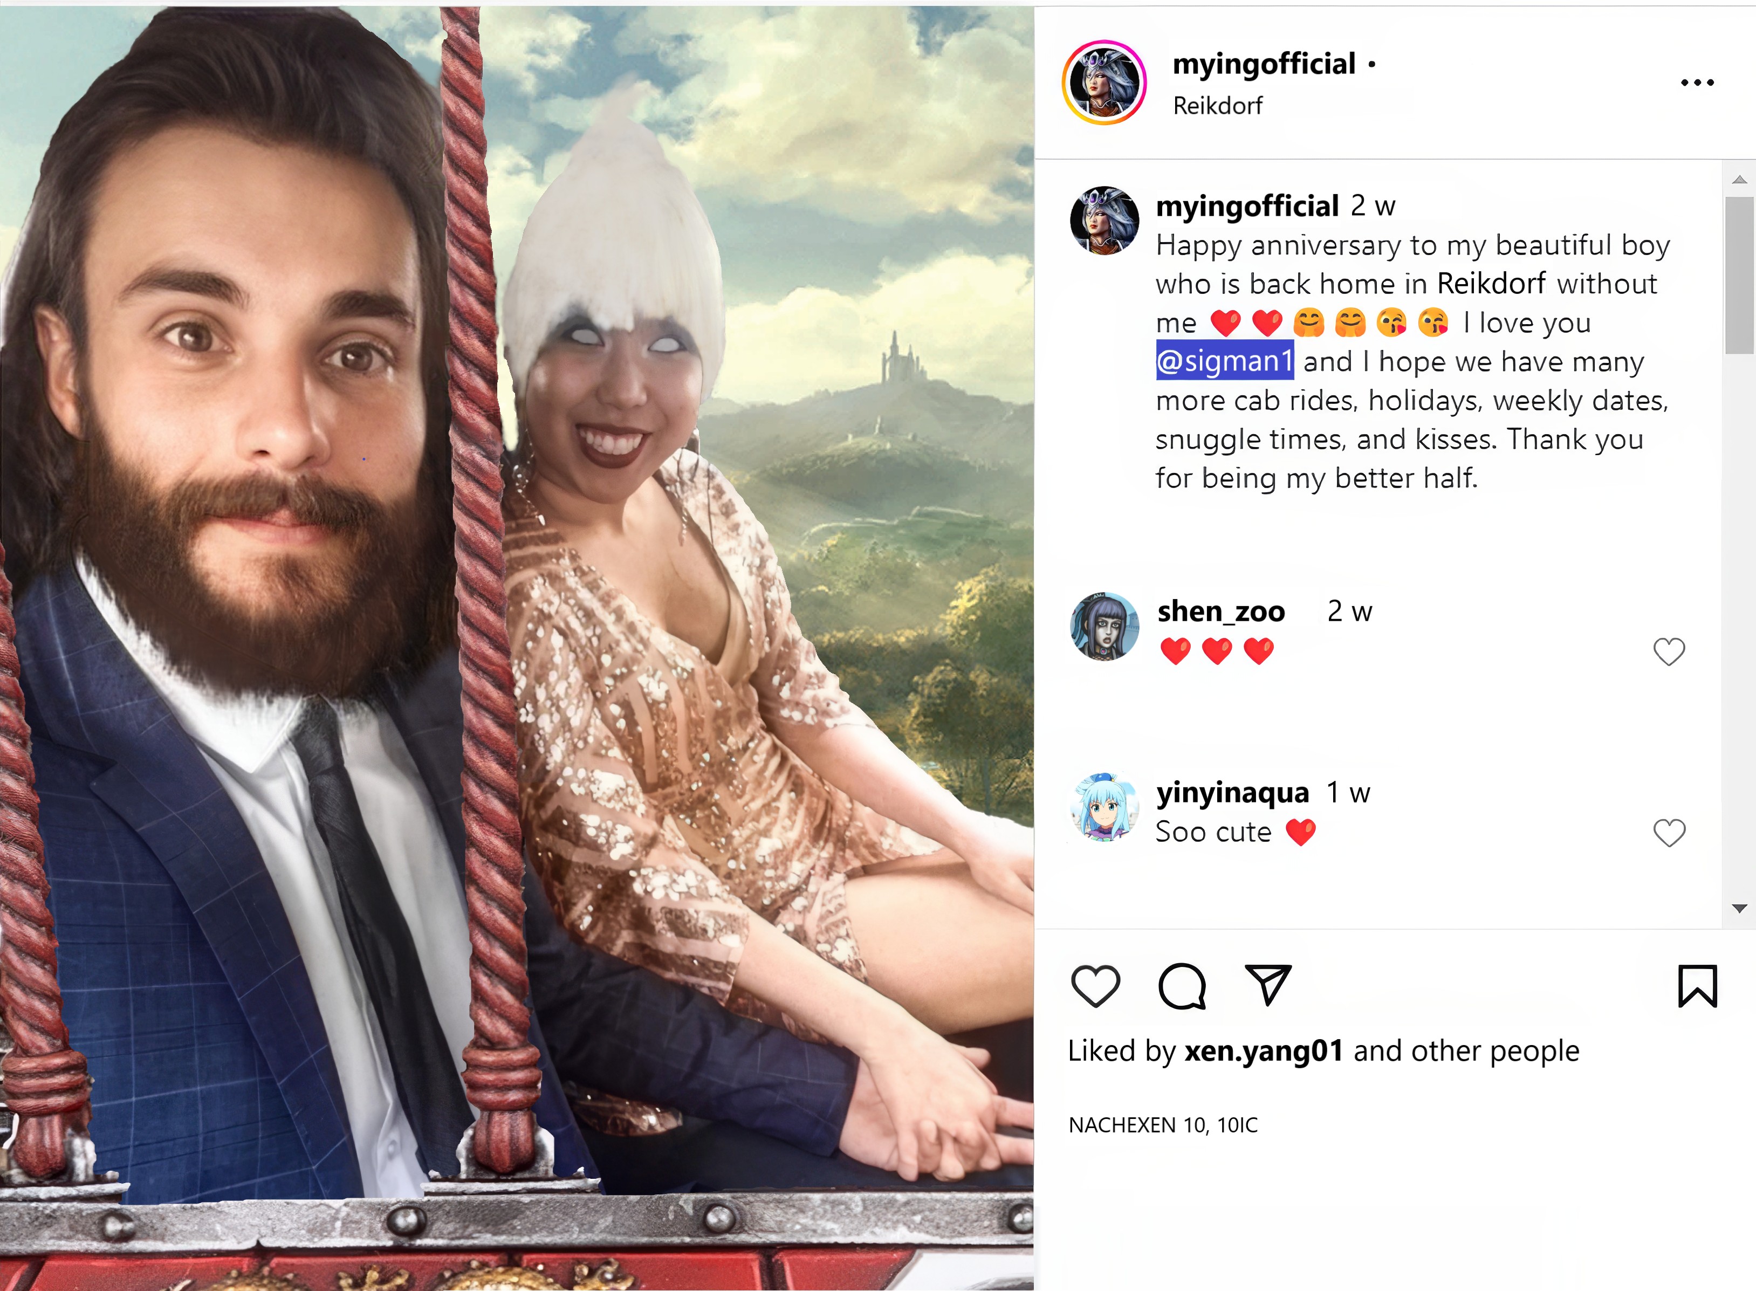The image size is (1756, 1291).
Task: Click the scroll down arrow in comments
Action: click(1740, 908)
